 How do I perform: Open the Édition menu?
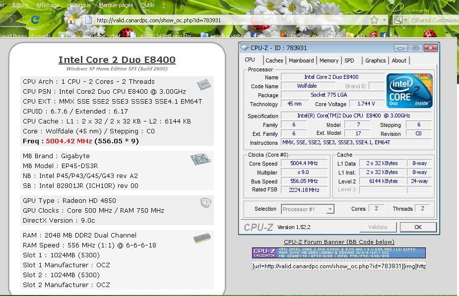coord(20,5)
